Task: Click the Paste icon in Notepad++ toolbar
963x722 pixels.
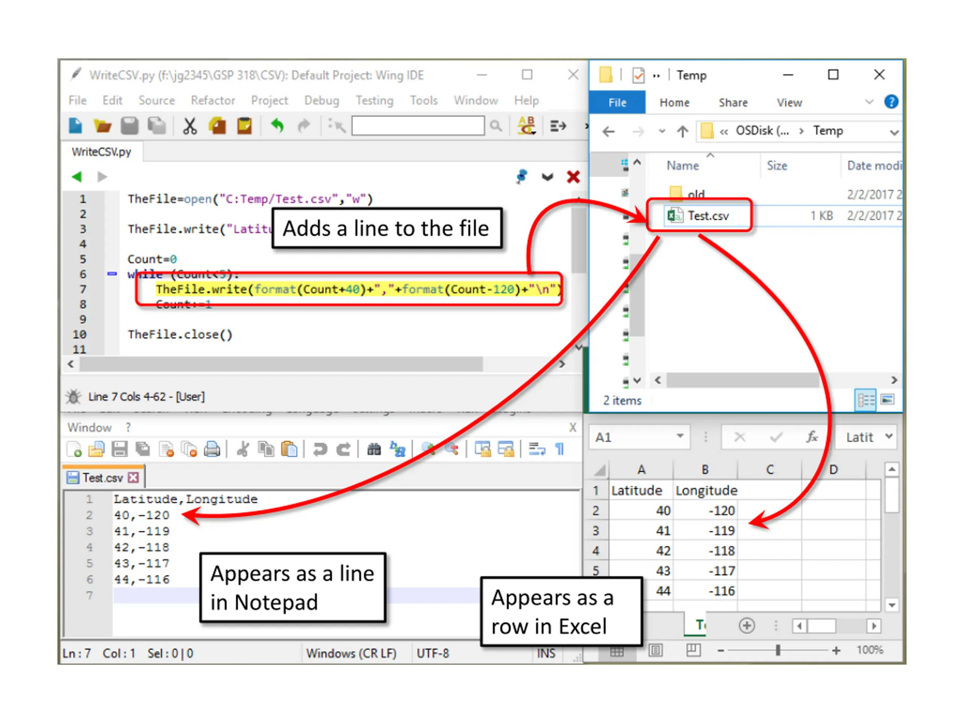Action: click(x=289, y=449)
